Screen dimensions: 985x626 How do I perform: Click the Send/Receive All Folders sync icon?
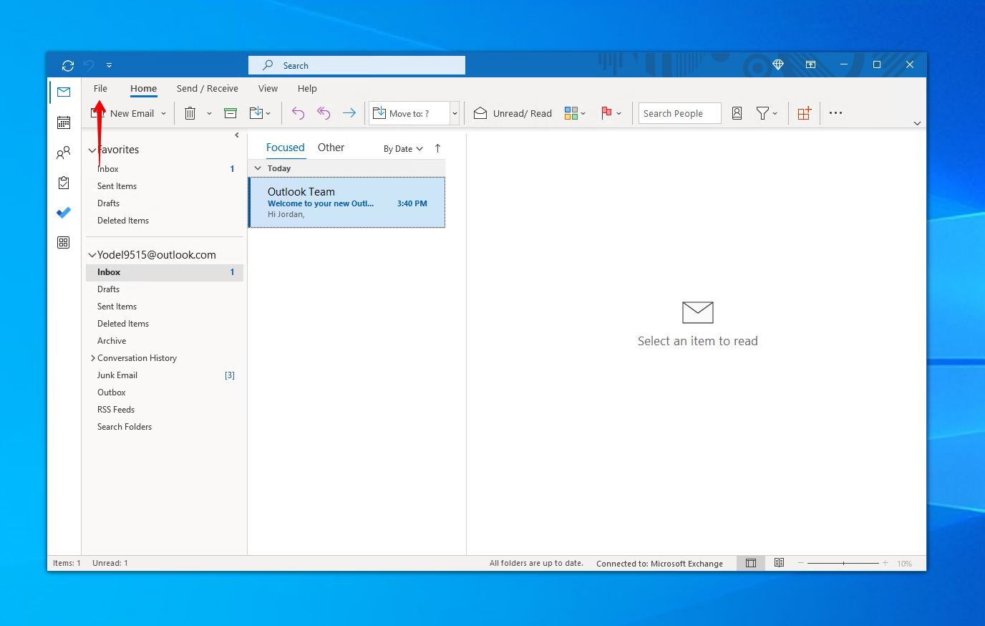[68, 65]
